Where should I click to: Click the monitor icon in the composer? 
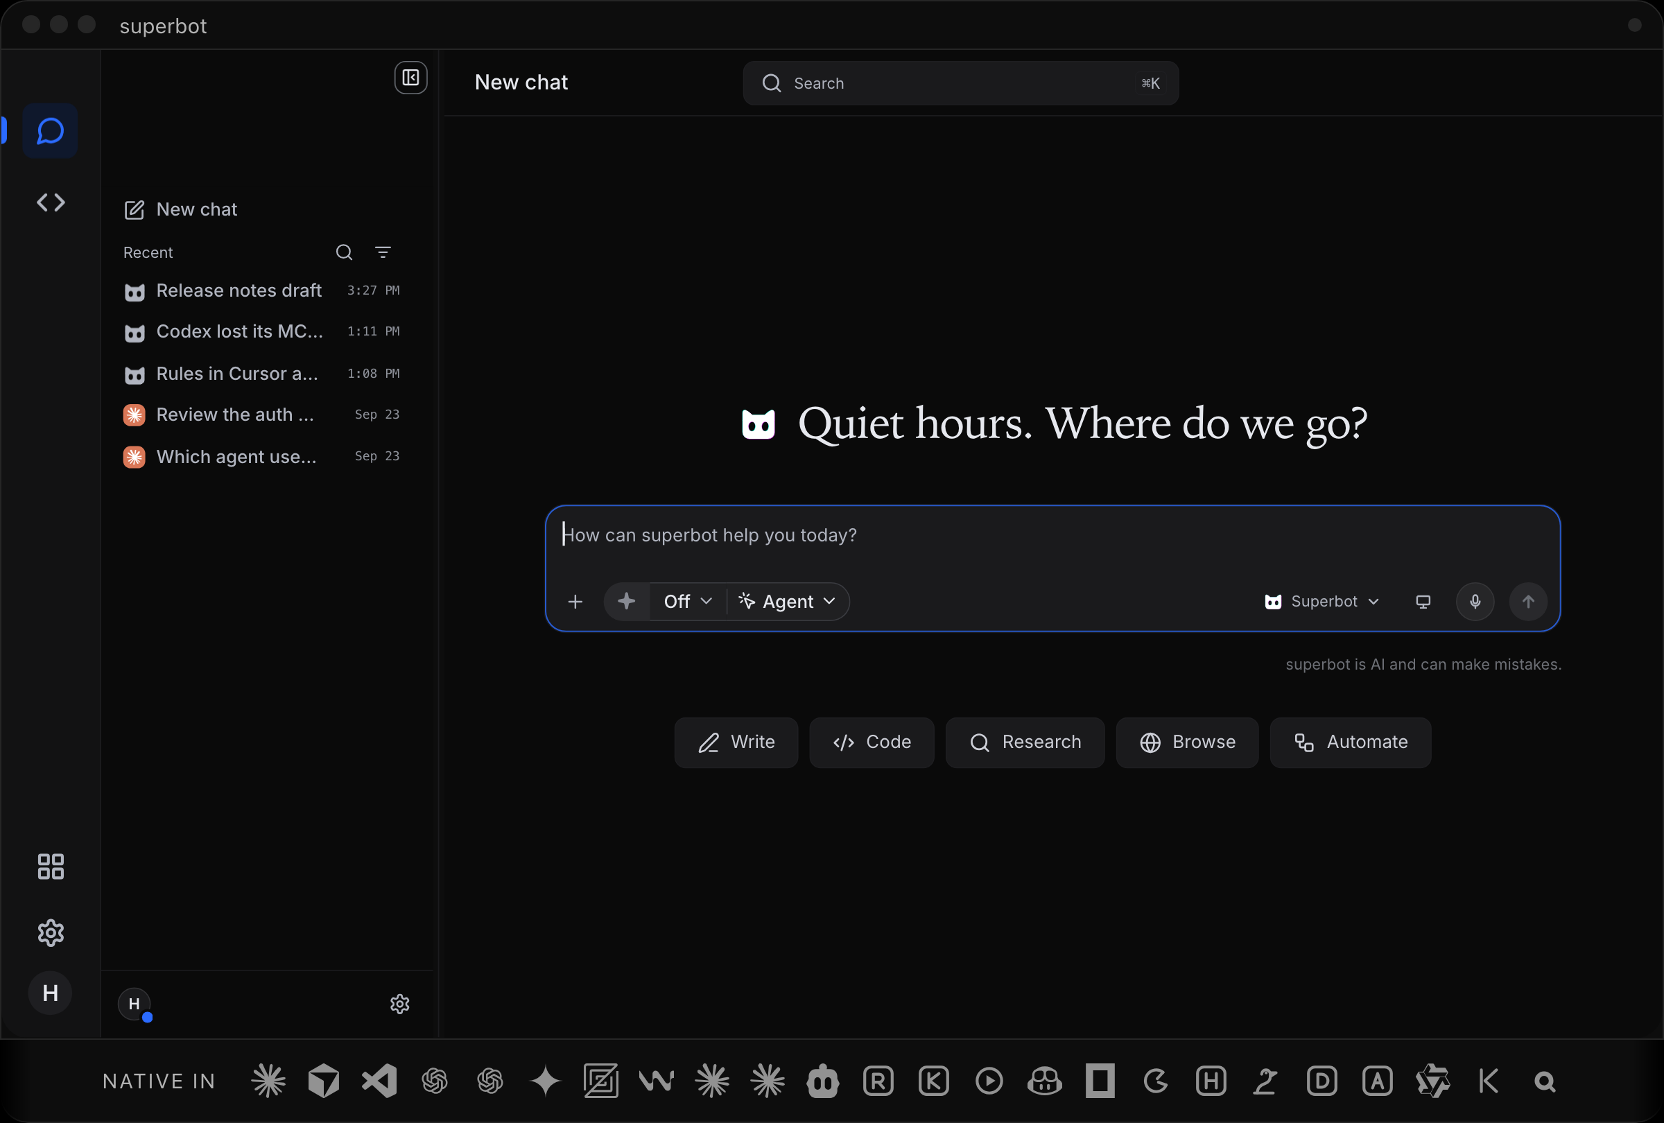click(1423, 602)
